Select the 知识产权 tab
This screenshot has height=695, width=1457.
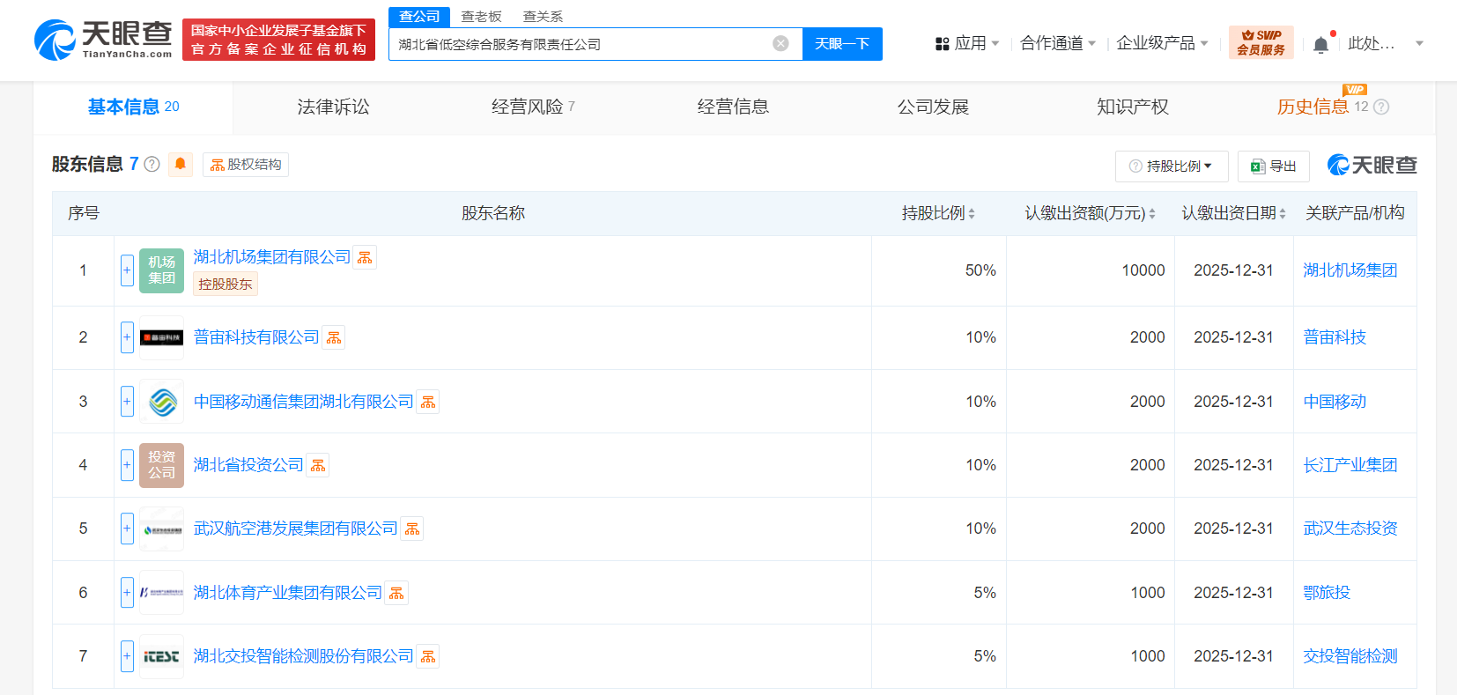[x=1133, y=107]
